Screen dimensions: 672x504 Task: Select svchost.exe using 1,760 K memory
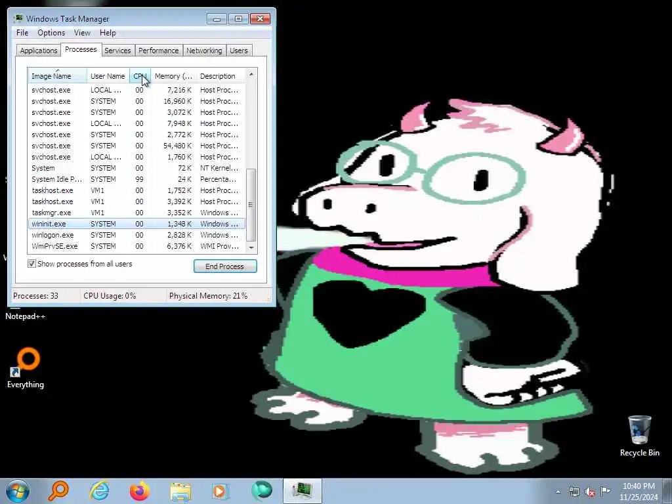(136, 157)
